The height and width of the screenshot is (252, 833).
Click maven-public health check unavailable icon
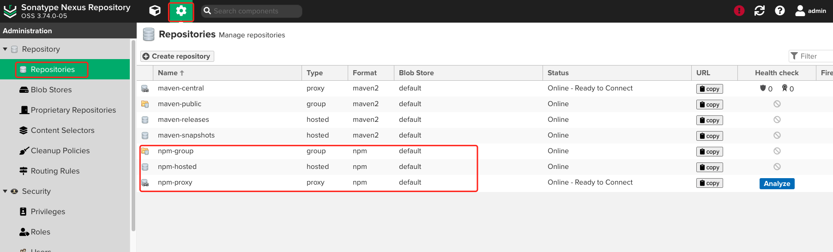coord(777,104)
